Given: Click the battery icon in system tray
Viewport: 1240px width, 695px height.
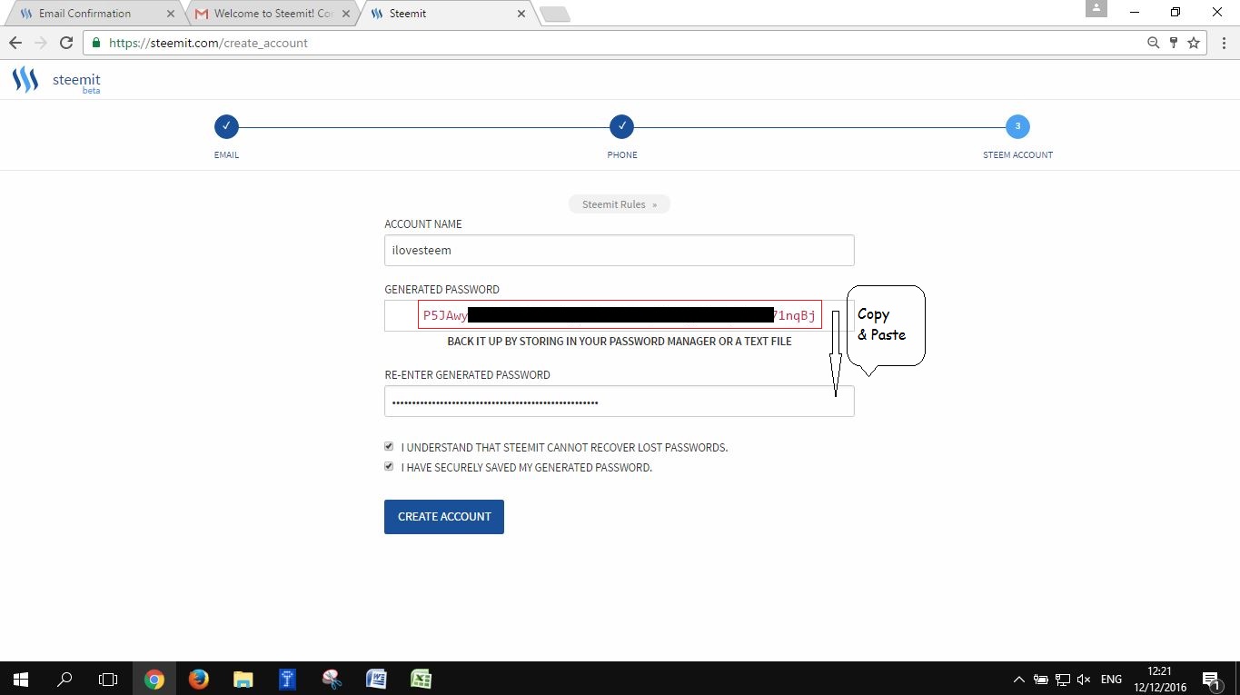Looking at the screenshot, I should (1041, 679).
